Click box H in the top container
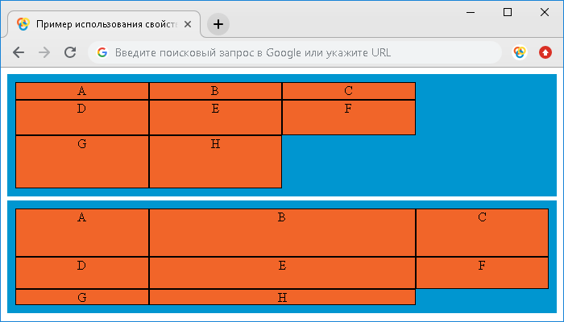Image resolution: width=564 pixels, height=322 pixels. 215,161
